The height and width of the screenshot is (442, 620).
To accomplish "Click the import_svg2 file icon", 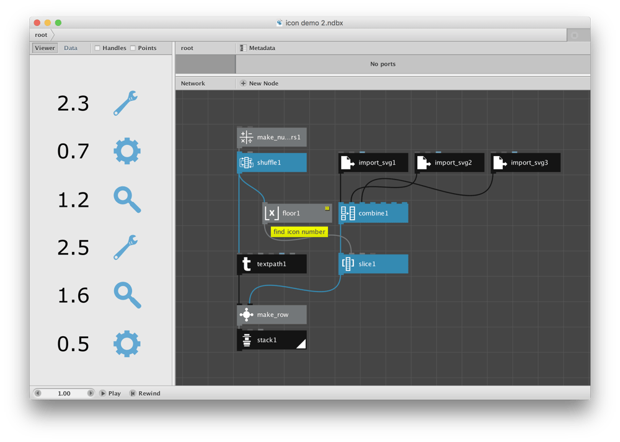I will 423,163.
